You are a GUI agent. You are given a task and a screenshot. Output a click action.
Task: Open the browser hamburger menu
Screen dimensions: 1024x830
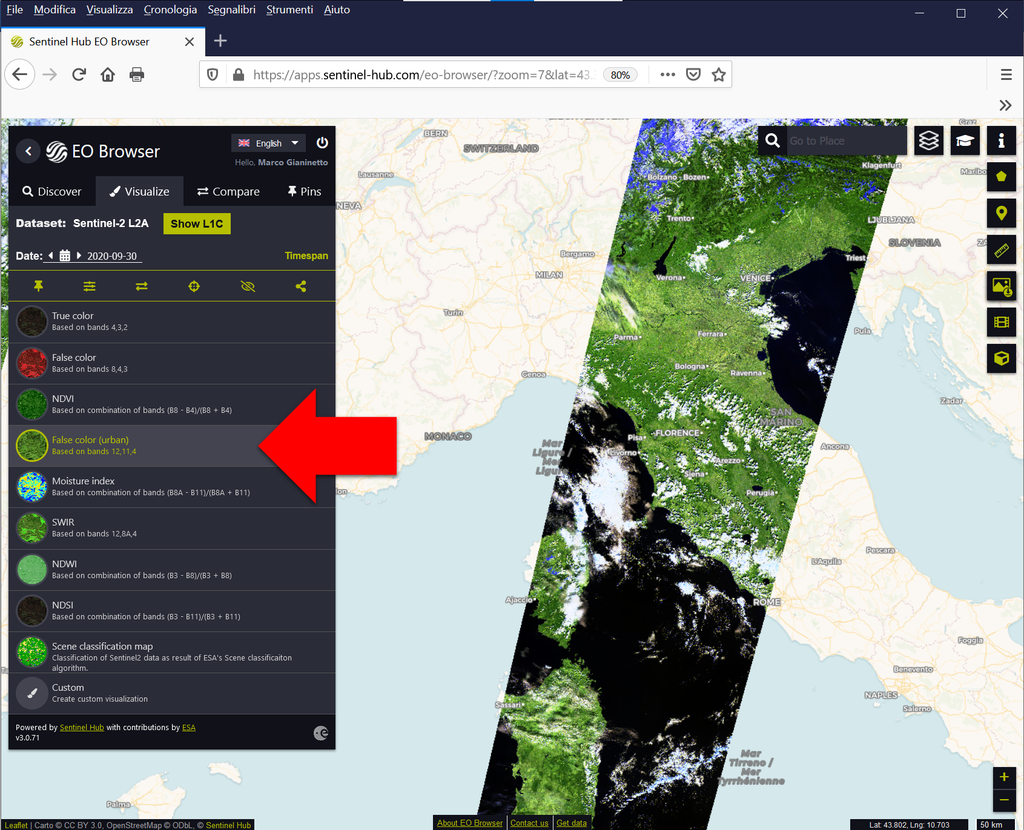tap(1006, 74)
